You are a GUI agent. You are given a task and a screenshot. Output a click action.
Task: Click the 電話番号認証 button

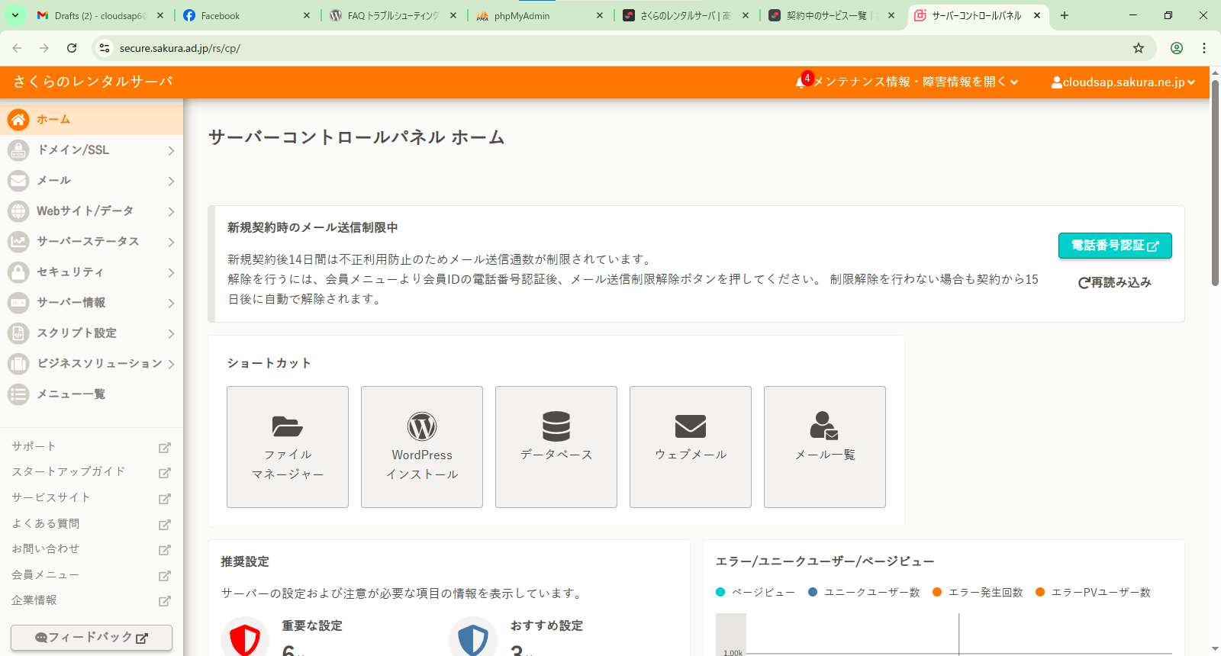(x=1115, y=246)
